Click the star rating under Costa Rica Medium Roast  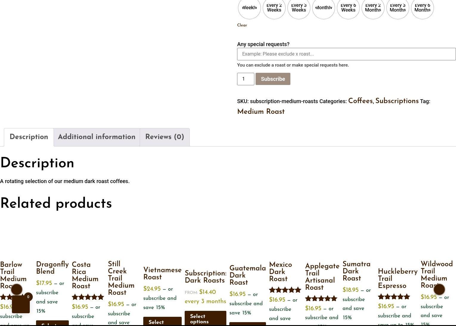click(88, 297)
